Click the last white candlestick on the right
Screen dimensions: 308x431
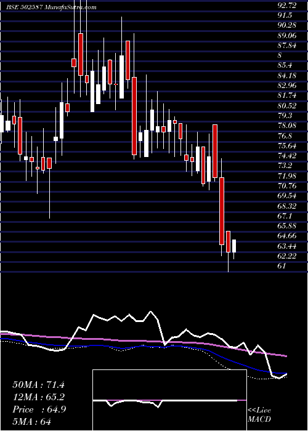click(x=234, y=246)
